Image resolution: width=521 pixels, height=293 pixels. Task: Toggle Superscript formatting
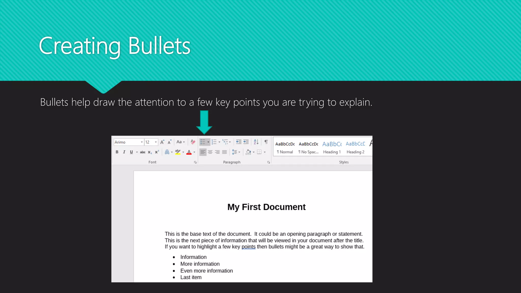tap(157, 152)
